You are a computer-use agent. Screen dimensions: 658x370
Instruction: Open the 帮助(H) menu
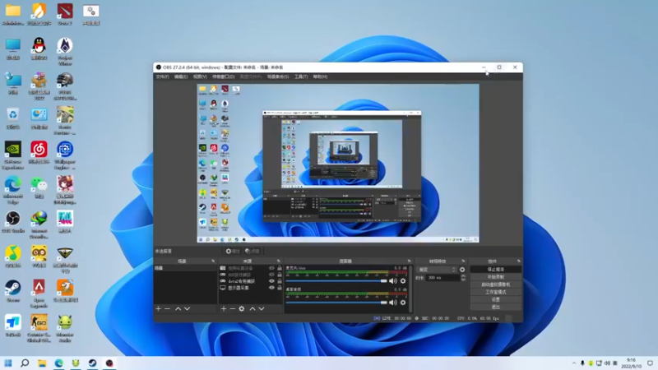(320, 76)
